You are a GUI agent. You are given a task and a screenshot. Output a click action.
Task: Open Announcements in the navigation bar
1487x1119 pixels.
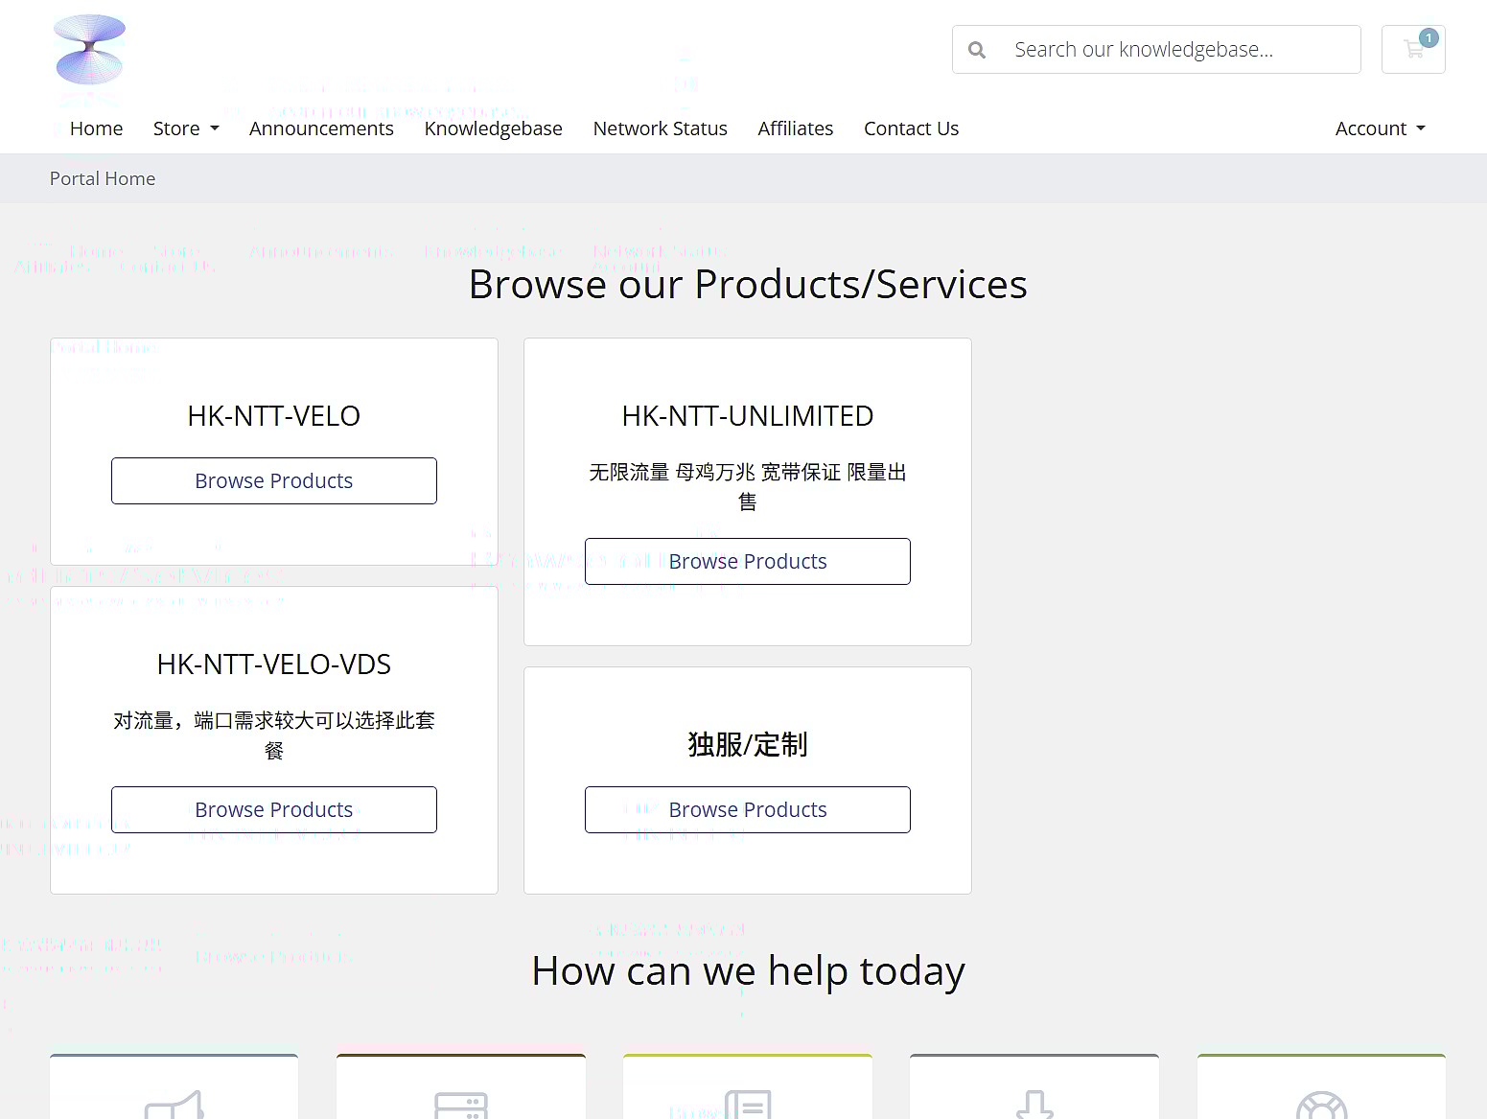pyautogui.click(x=321, y=128)
